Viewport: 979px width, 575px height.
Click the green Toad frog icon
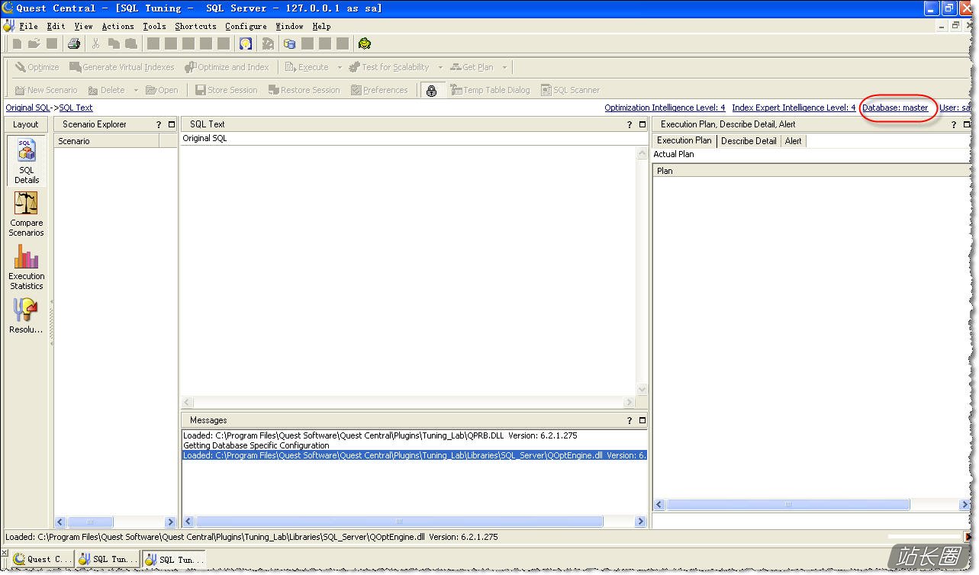pos(365,44)
